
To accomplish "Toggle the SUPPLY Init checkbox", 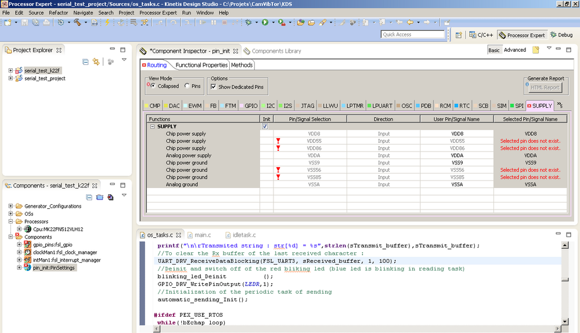I will pyautogui.click(x=265, y=126).
